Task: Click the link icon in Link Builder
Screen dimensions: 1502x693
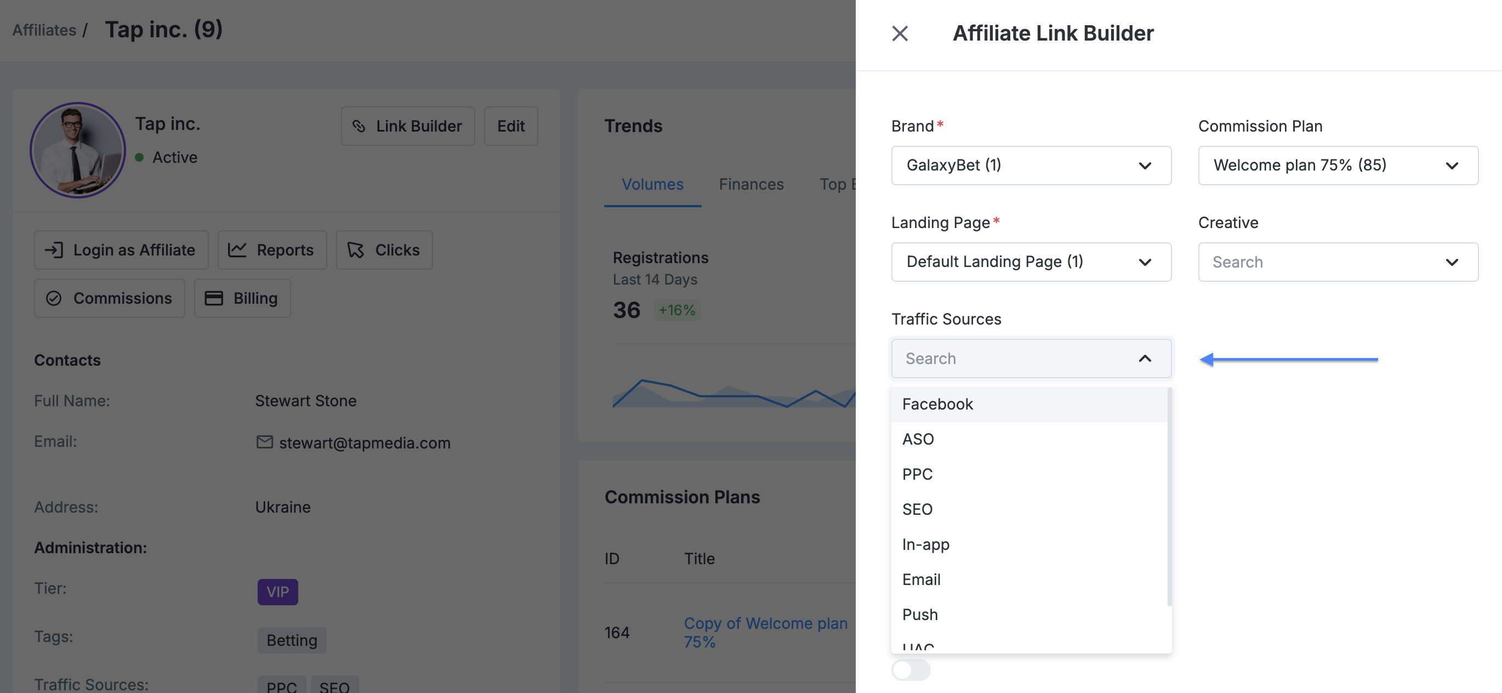Action: (x=359, y=126)
